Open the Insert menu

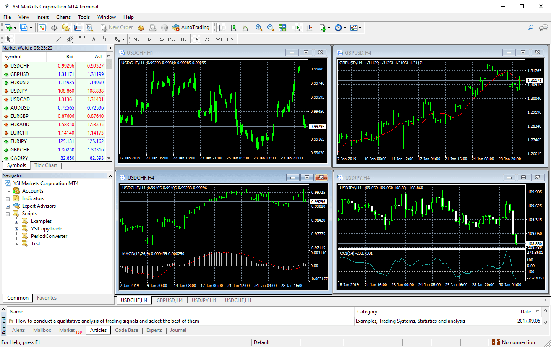tap(42, 17)
